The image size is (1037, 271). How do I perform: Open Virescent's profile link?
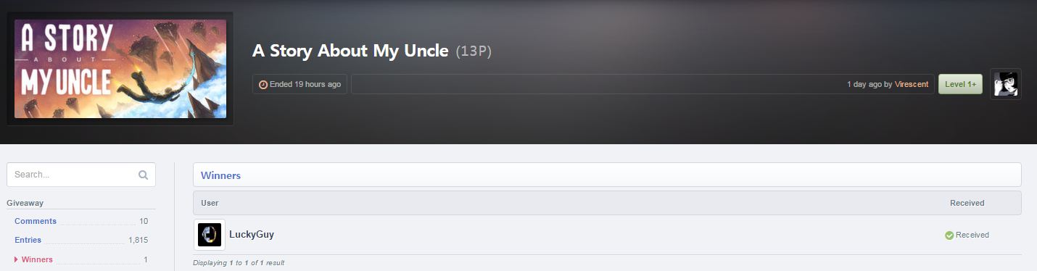912,84
